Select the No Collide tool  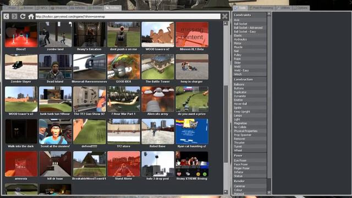[250, 127]
